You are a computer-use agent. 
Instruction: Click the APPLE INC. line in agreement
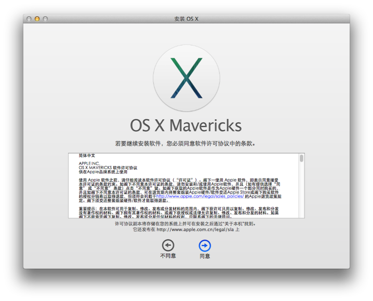click(x=89, y=164)
